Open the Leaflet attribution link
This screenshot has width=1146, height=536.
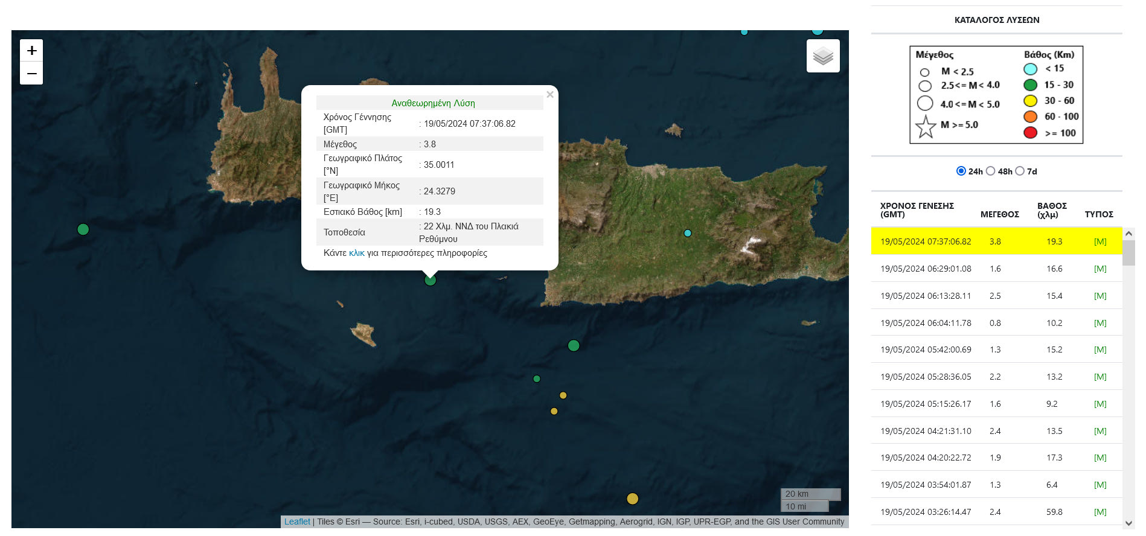coord(296,522)
